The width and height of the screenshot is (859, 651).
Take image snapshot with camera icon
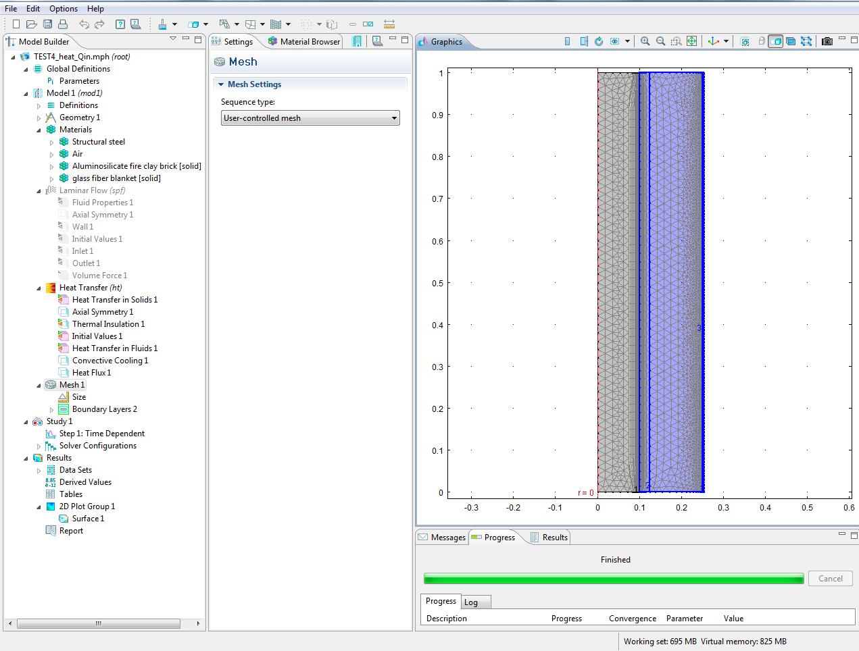click(827, 41)
